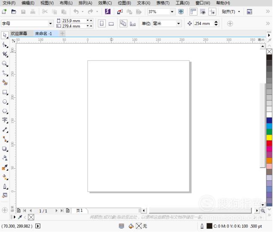Viewport: 273px width, 232px height.
Task: Click the Open file icon
Action: (x=13, y=12)
